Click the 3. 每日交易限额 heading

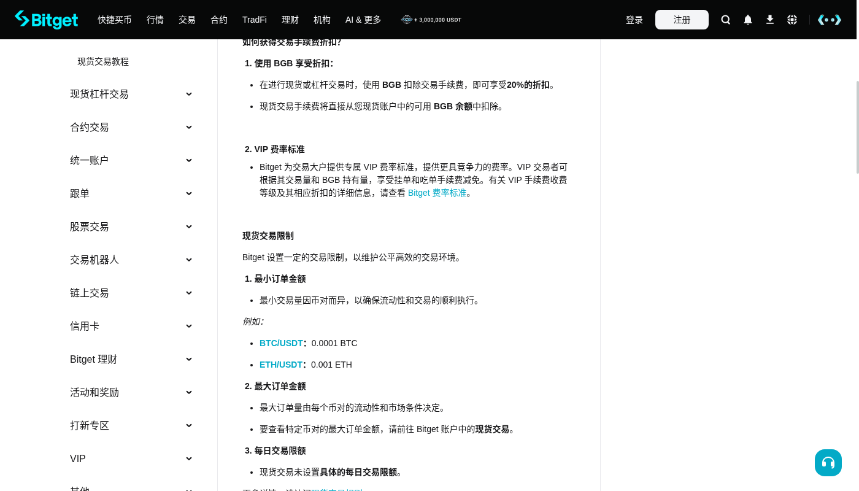coord(275,450)
